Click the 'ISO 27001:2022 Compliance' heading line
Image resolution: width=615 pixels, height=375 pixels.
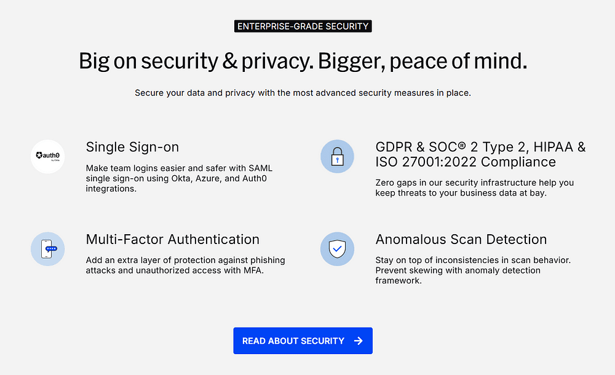[x=466, y=162]
